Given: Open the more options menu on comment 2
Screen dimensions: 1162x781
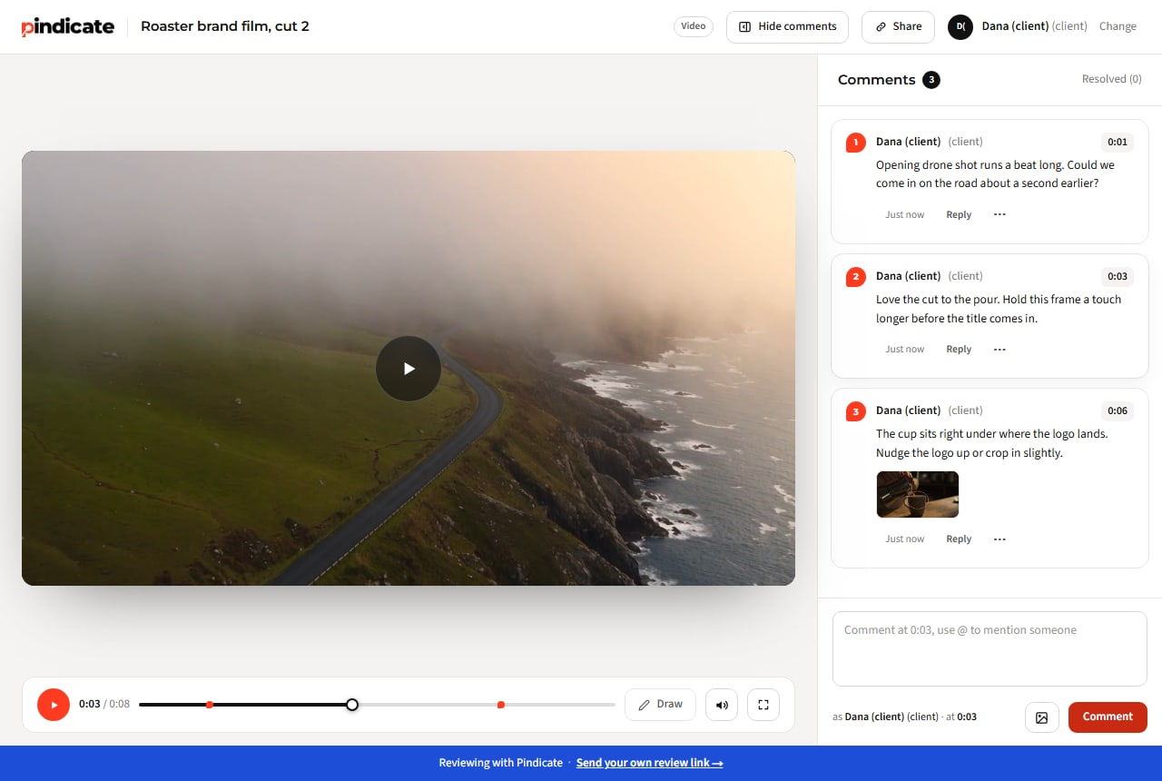Looking at the screenshot, I should (x=1000, y=350).
